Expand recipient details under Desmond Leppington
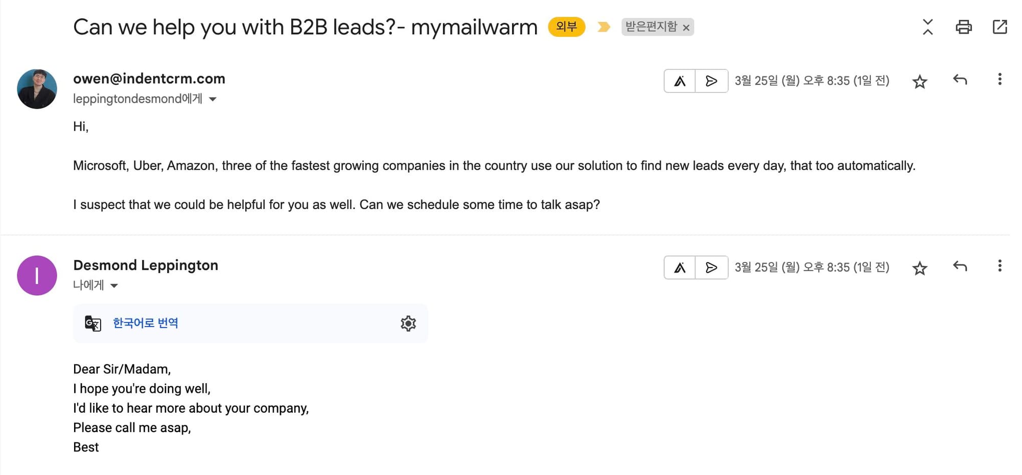 click(114, 286)
